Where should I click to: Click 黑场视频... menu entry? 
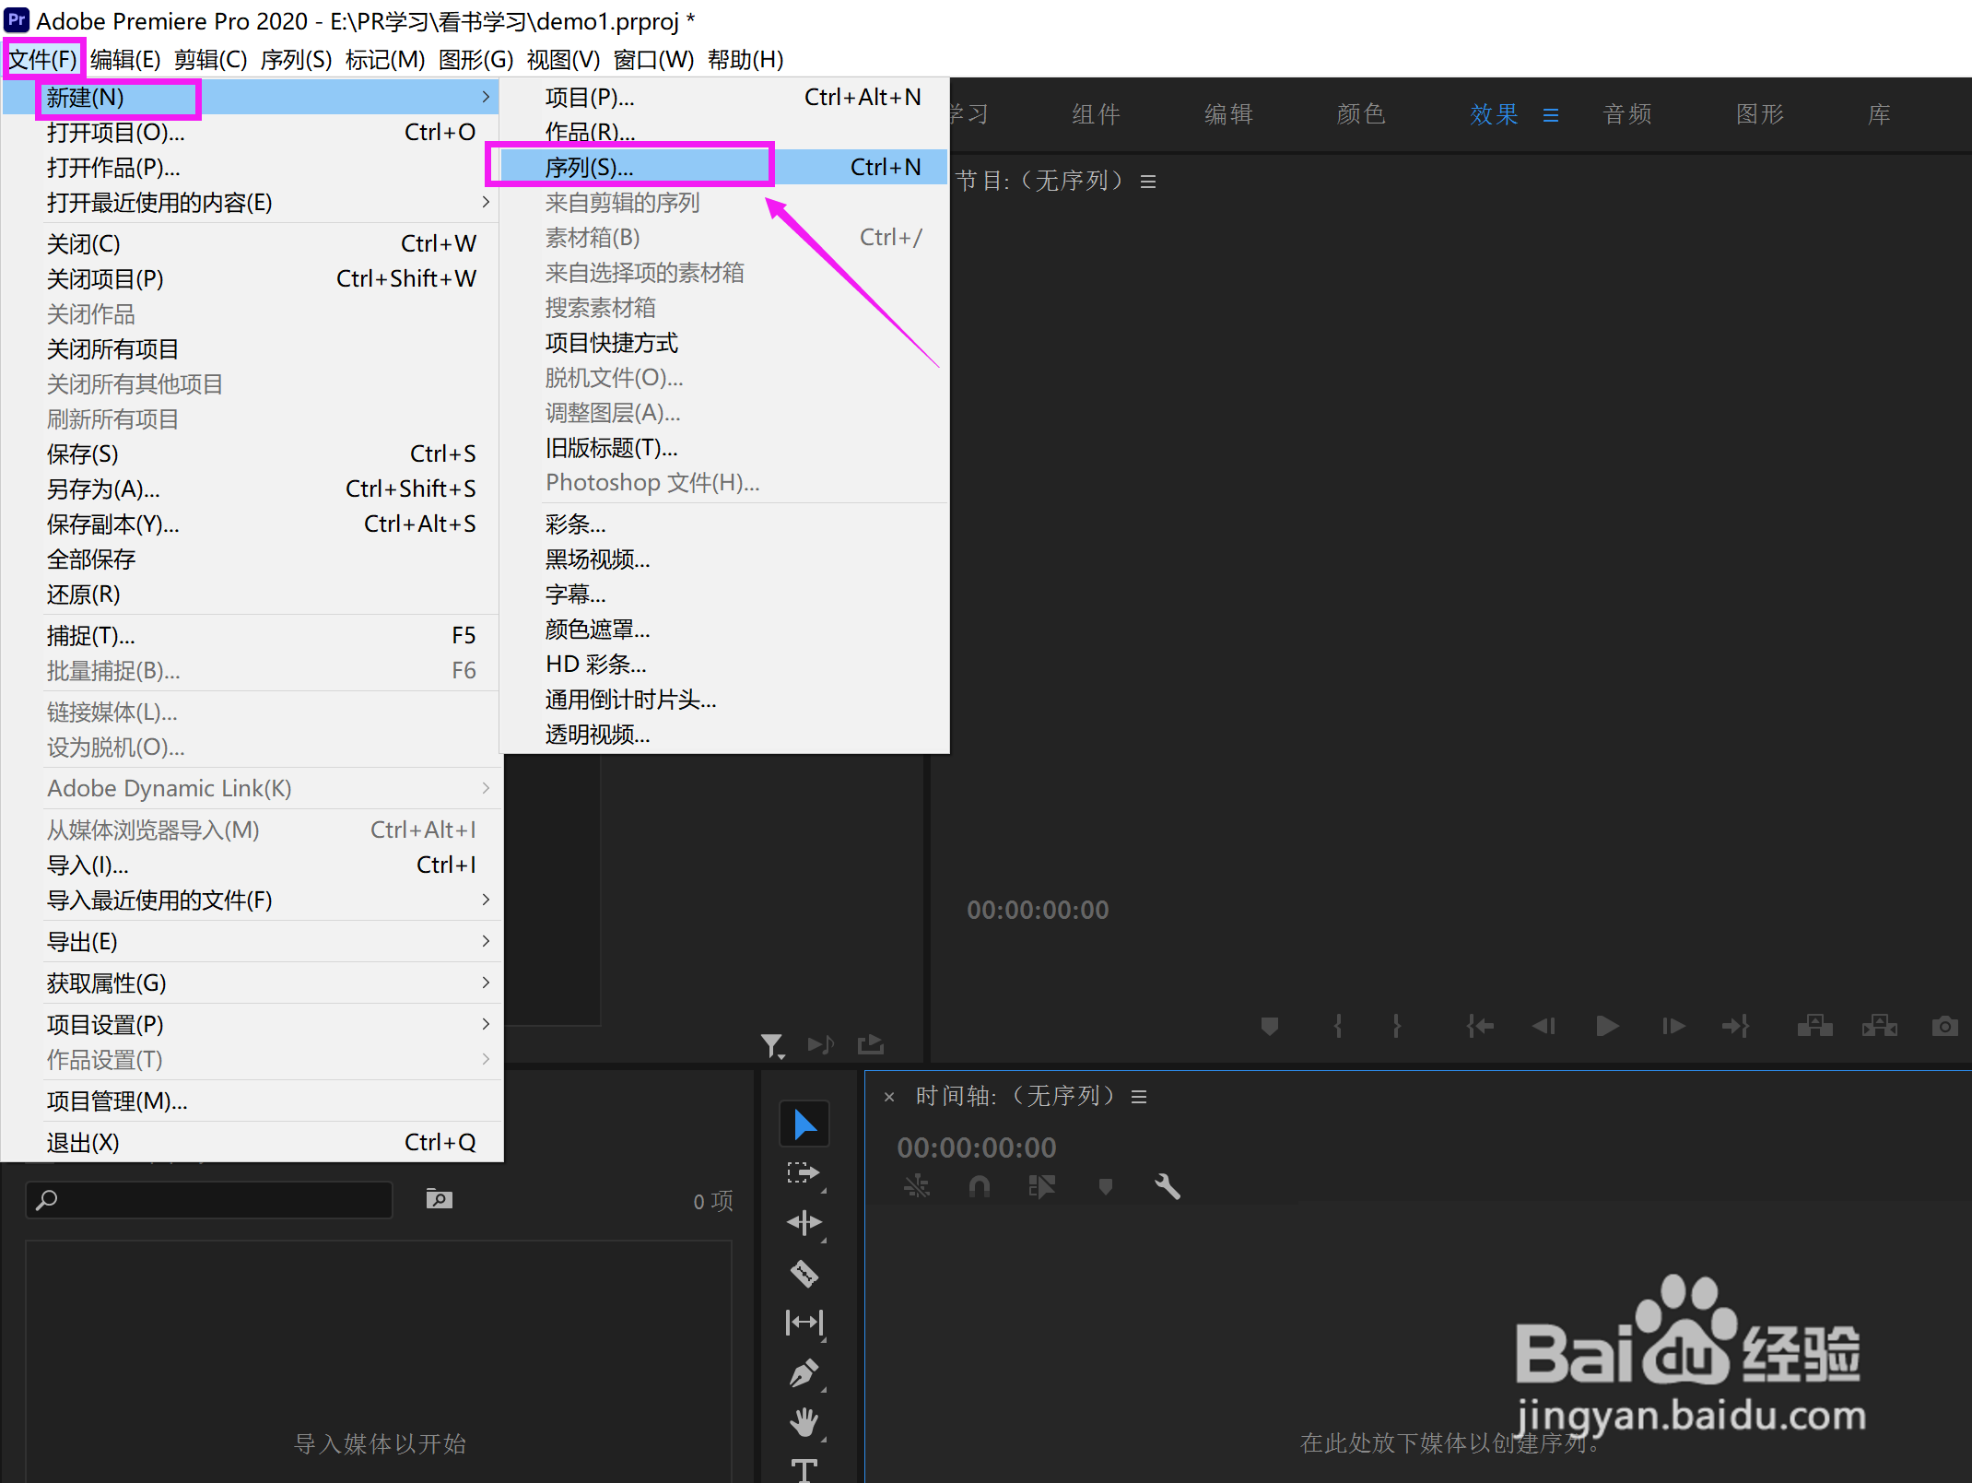[x=598, y=559]
